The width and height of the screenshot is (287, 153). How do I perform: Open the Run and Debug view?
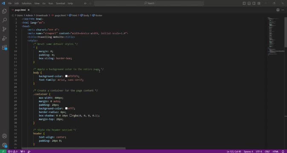(4, 38)
